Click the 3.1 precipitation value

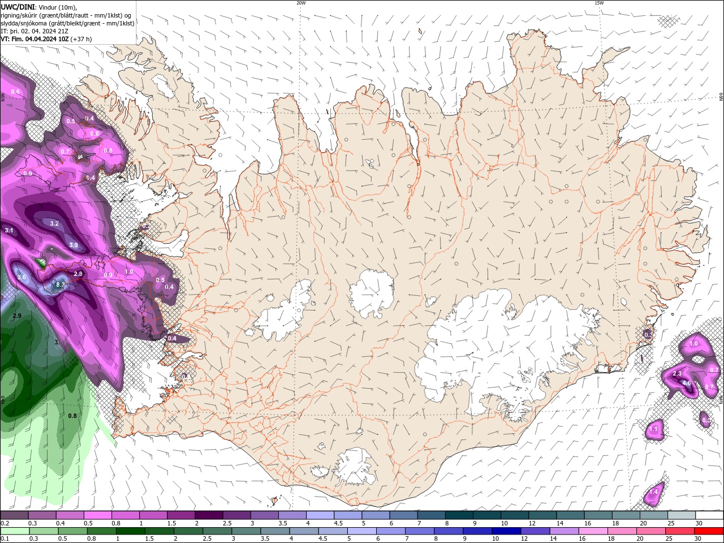point(8,230)
